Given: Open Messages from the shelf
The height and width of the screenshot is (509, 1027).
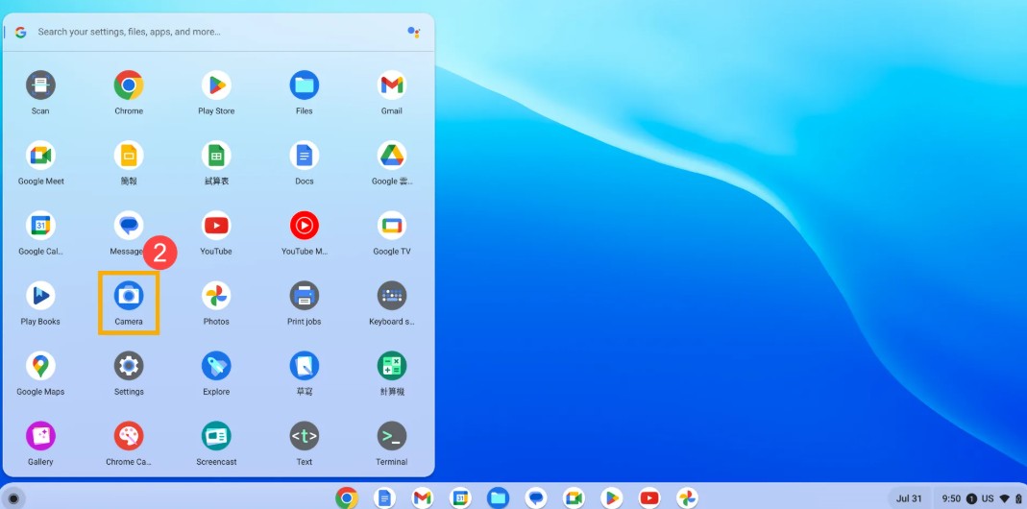Looking at the screenshot, I should coord(536,498).
